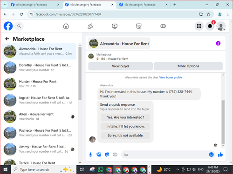233x174 pixels.
Task: Open Allen - House For Rent conversation
Action: coord(39,116)
